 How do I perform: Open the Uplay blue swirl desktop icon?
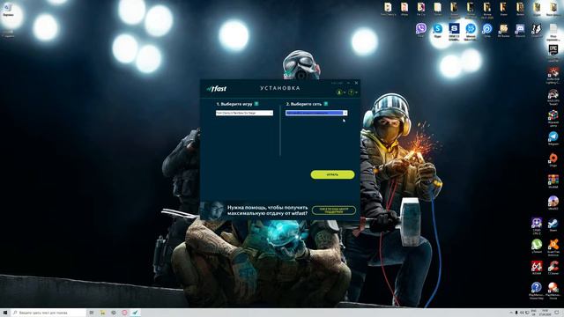point(487,29)
